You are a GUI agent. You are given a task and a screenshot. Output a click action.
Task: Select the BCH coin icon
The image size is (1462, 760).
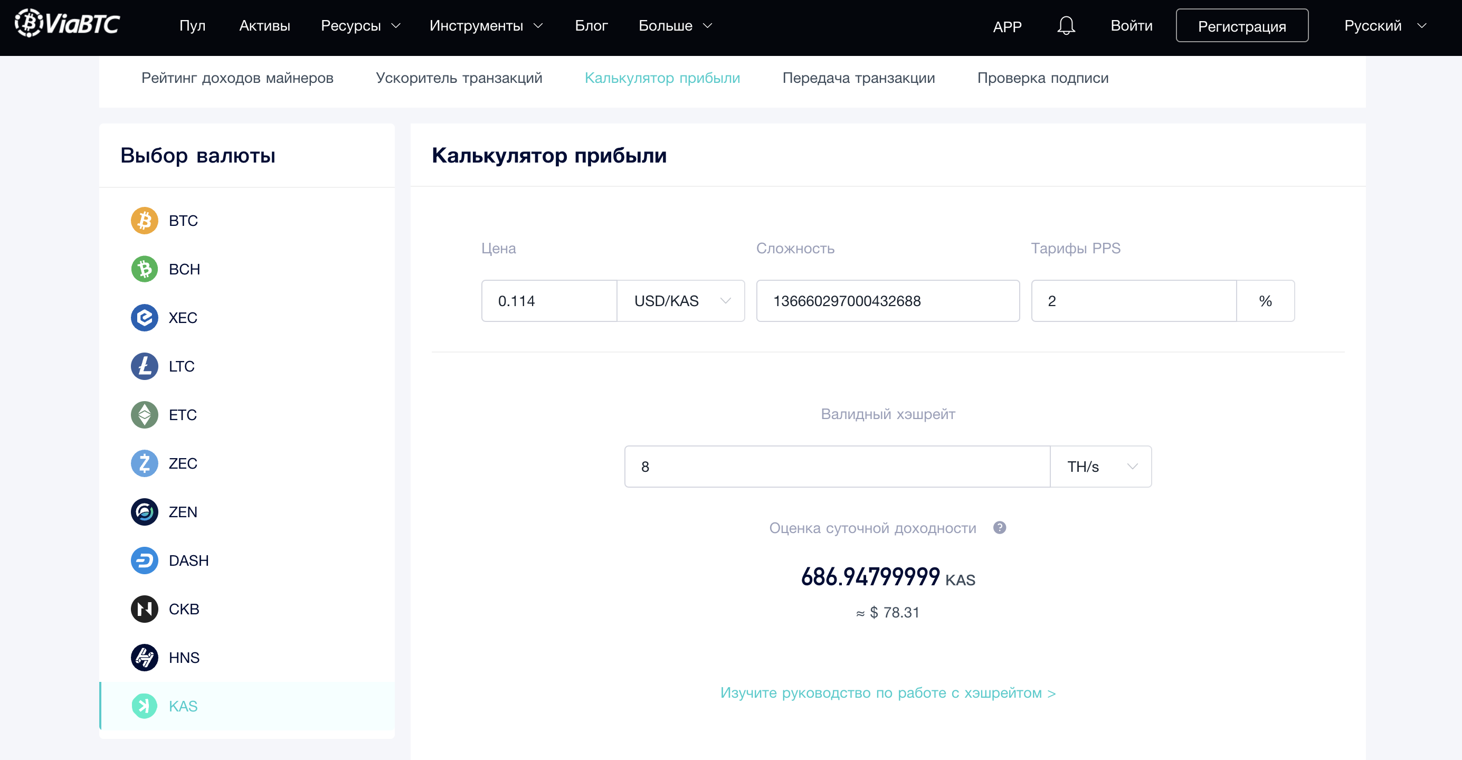[144, 269]
